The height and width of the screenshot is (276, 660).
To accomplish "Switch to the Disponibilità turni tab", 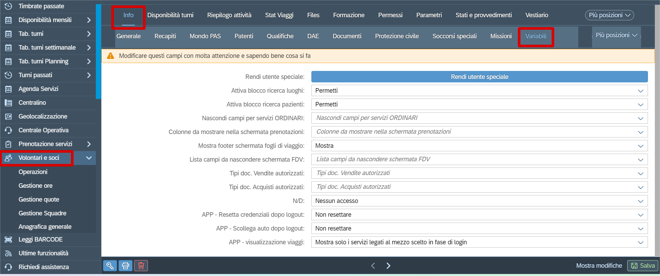I will tap(170, 15).
